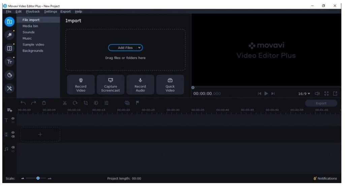The image size is (345, 187).
Task: Open the More Tools wrench icon
Action: (x=9, y=88)
